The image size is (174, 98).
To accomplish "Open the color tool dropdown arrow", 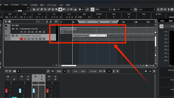I will point(83,9).
